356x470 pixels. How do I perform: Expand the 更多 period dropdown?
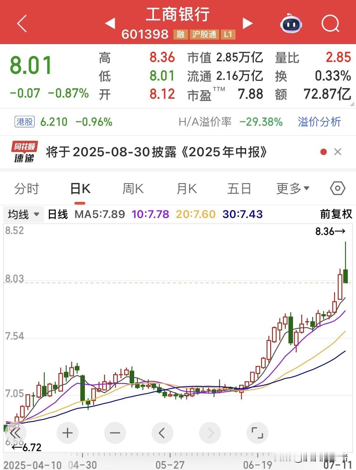[293, 188]
